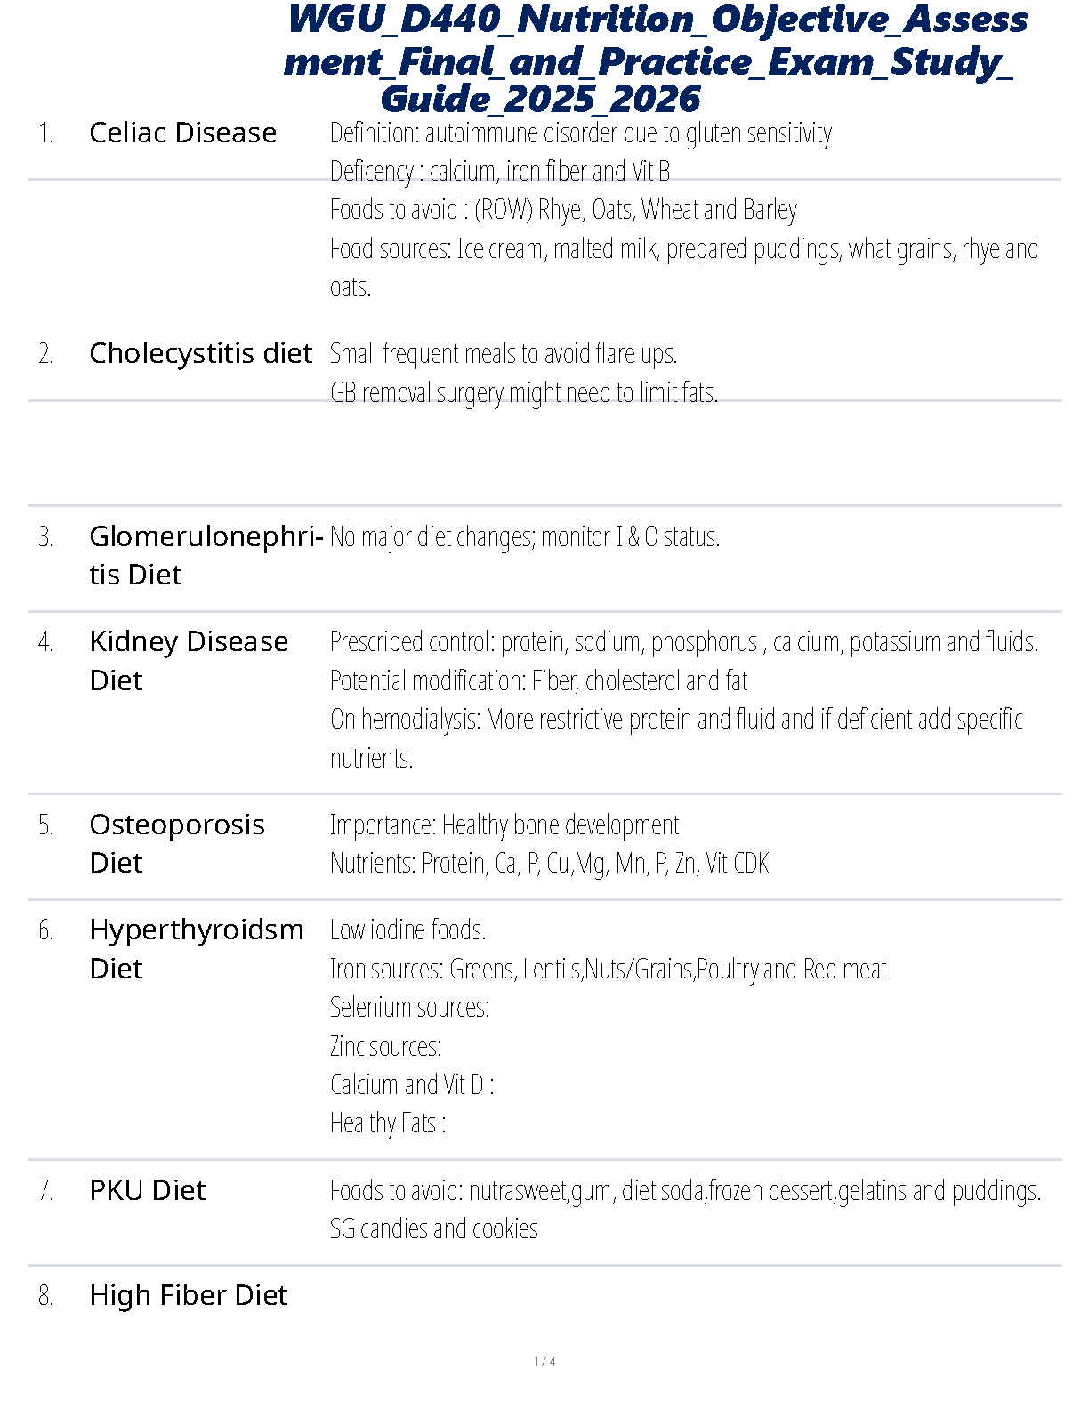This screenshot has height=1409, width=1089.
Task: Click the Celiac Disease term heading
Action: 183,133
